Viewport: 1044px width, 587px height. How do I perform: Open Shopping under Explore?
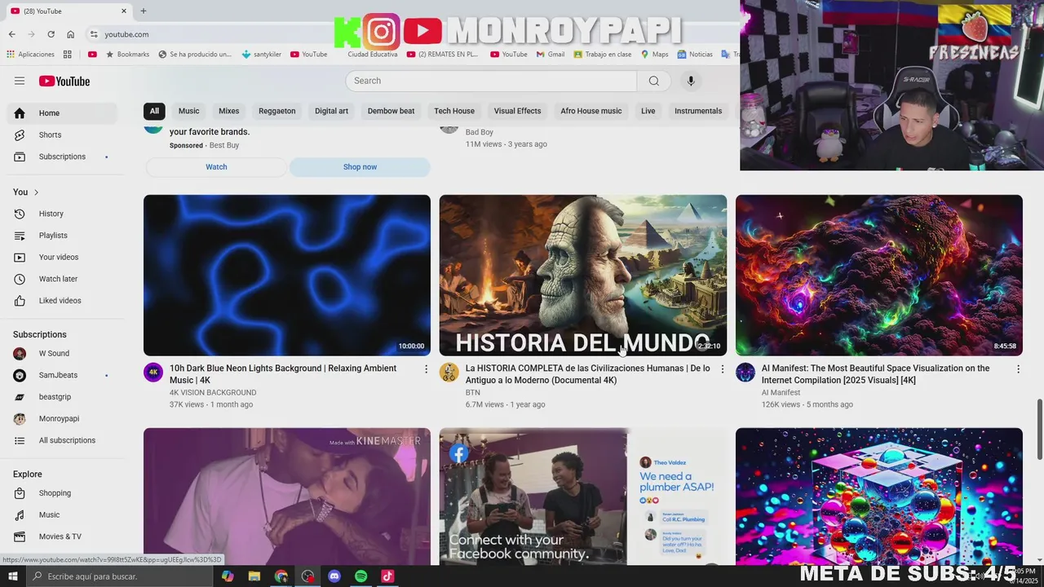pyautogui.click(x=62, y=493)
